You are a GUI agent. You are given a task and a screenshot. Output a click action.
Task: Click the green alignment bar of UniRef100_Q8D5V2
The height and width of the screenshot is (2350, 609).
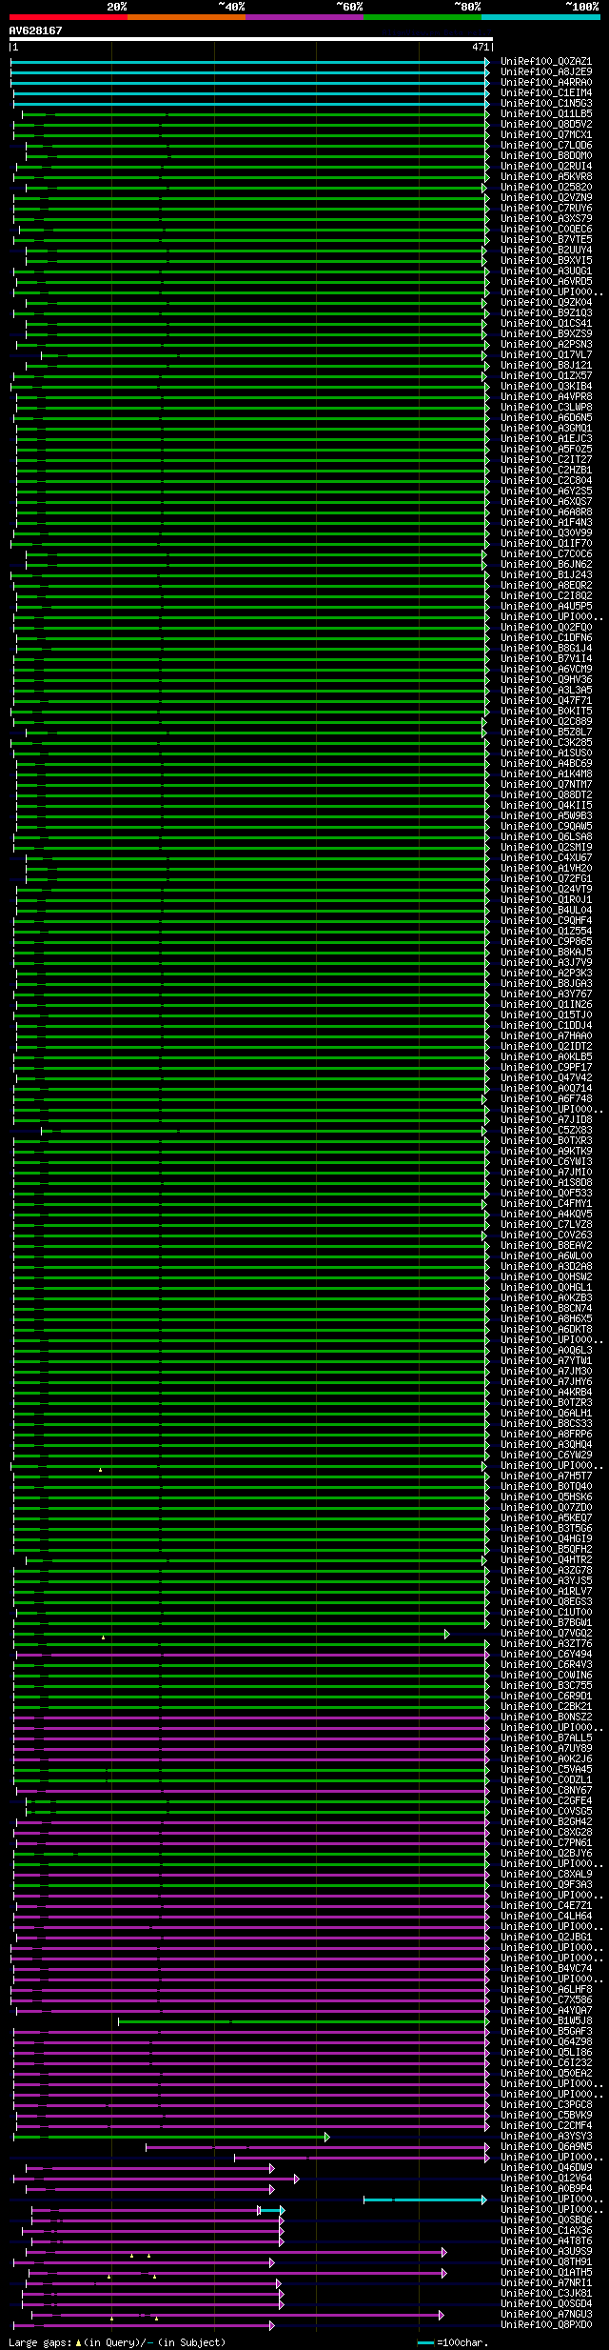(251, 125)
